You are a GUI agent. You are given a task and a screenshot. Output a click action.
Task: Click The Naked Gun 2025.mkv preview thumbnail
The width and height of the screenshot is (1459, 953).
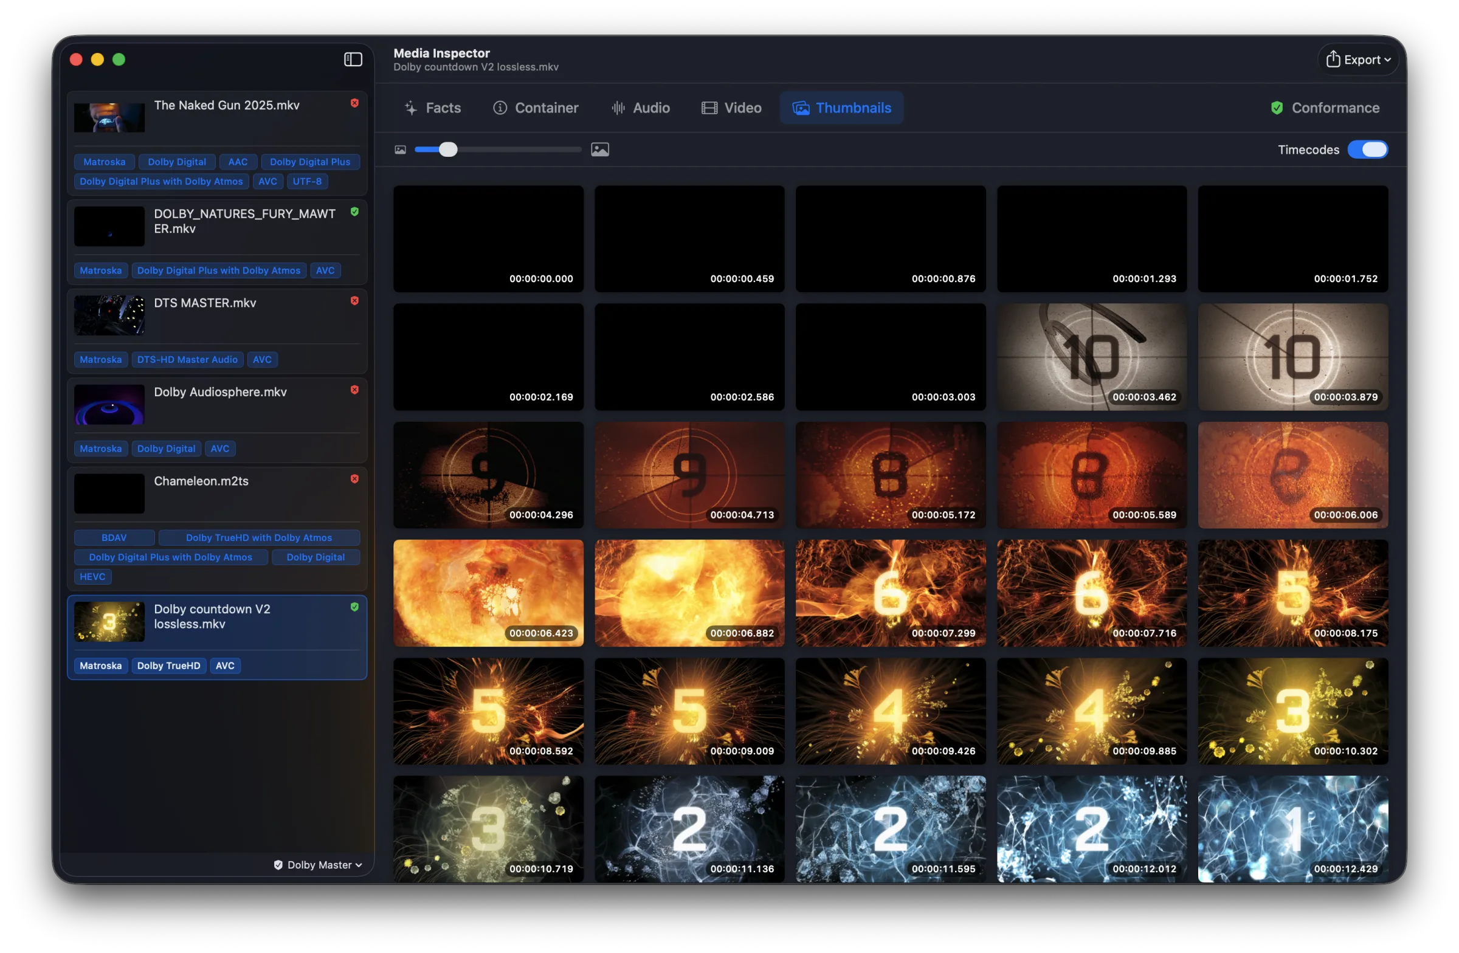click(x=109, y=118)
